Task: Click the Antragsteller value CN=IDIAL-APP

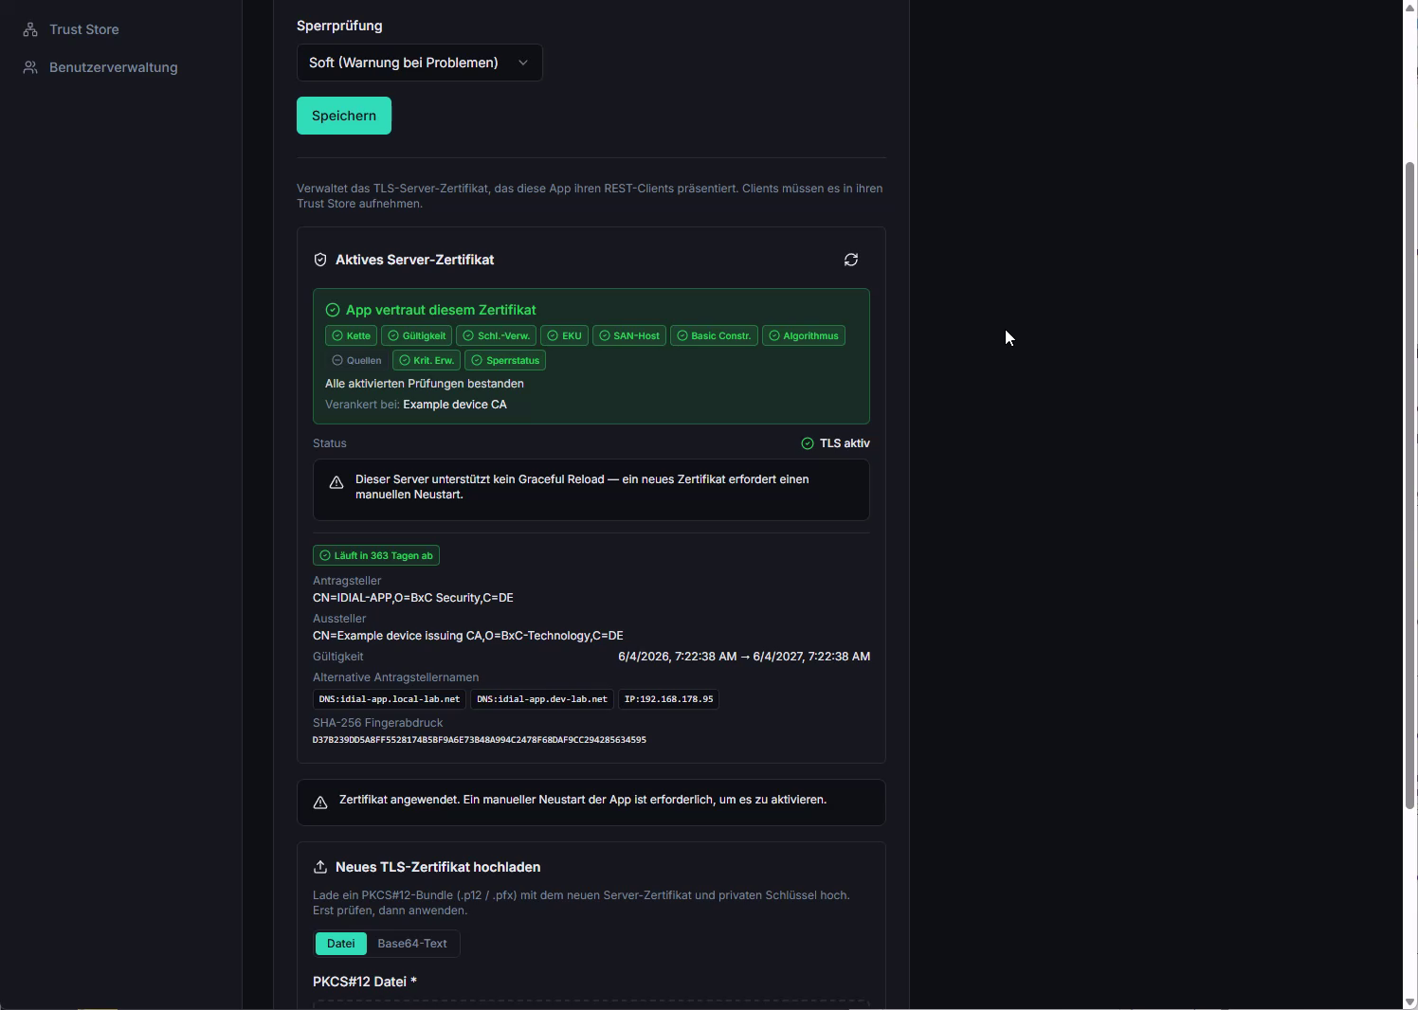Action: click(413, 598)
